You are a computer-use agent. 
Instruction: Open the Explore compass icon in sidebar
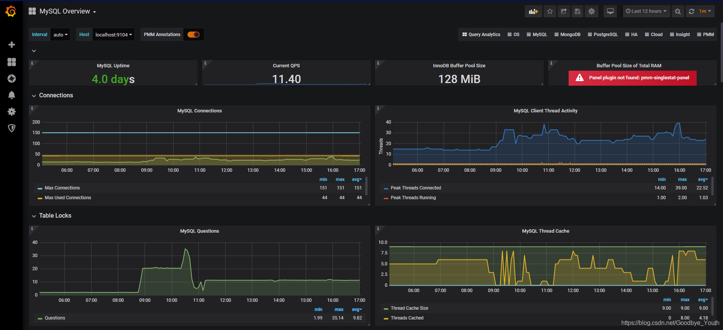click(12, 79)
